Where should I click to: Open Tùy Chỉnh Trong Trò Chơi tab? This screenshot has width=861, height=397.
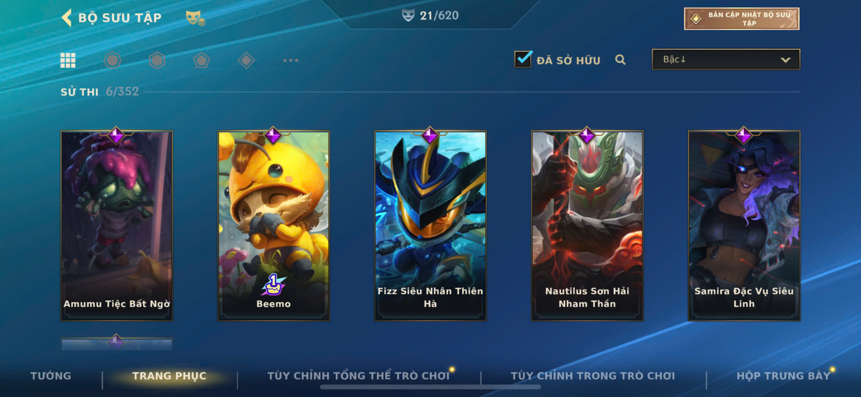point(593,376)
